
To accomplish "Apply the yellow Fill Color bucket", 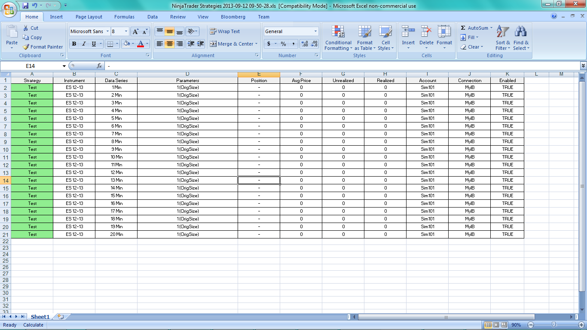I will (126, 44).
